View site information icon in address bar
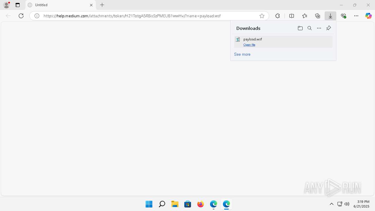Screen dimensions: 375x211 click(x=37, y=16)
